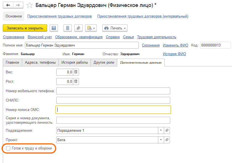Select the Основное navigation section
232x163 pixels.
[x=14, y=16]
